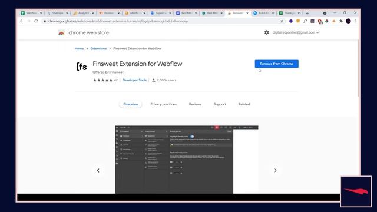Open the Reviews tab

click(195, 104)
